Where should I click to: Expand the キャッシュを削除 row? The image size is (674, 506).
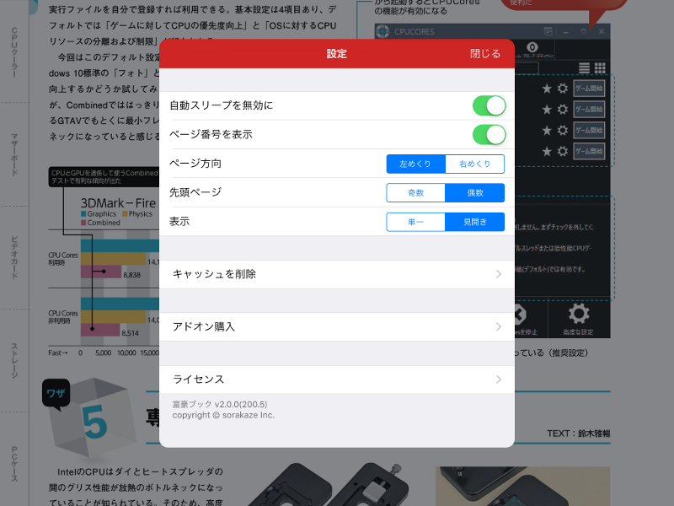(335, 274)
